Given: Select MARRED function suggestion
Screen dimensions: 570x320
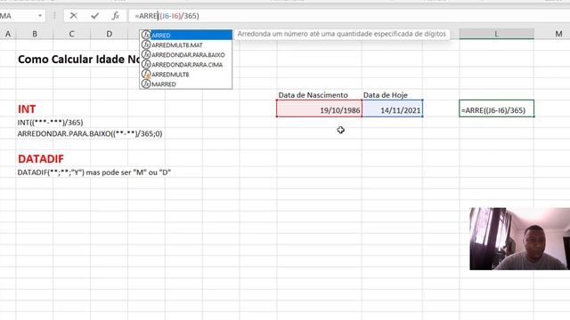Looking at the screenshot, I should point(186,84).
